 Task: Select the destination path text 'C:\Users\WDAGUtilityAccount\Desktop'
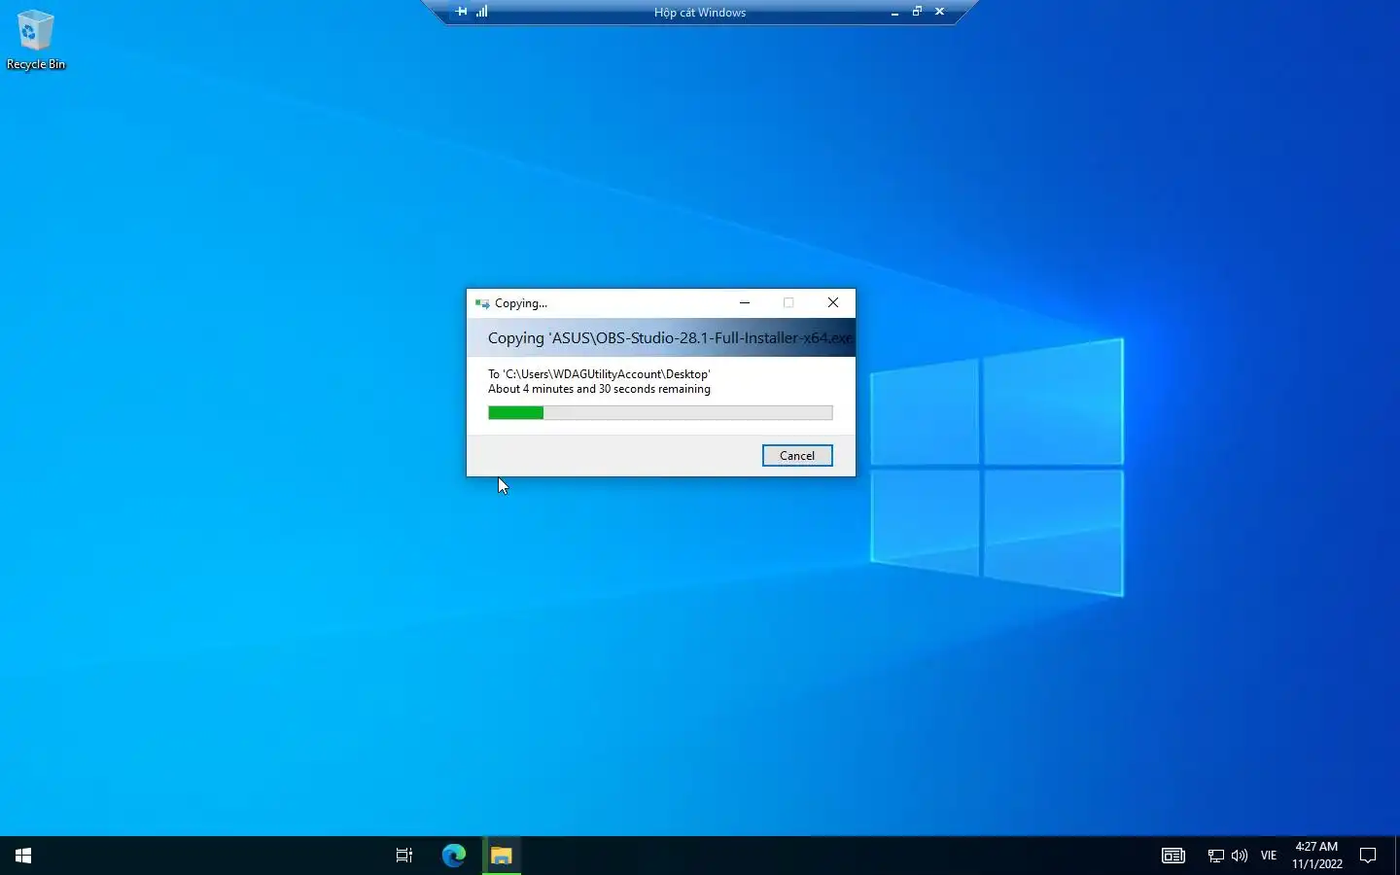[607, 374]
